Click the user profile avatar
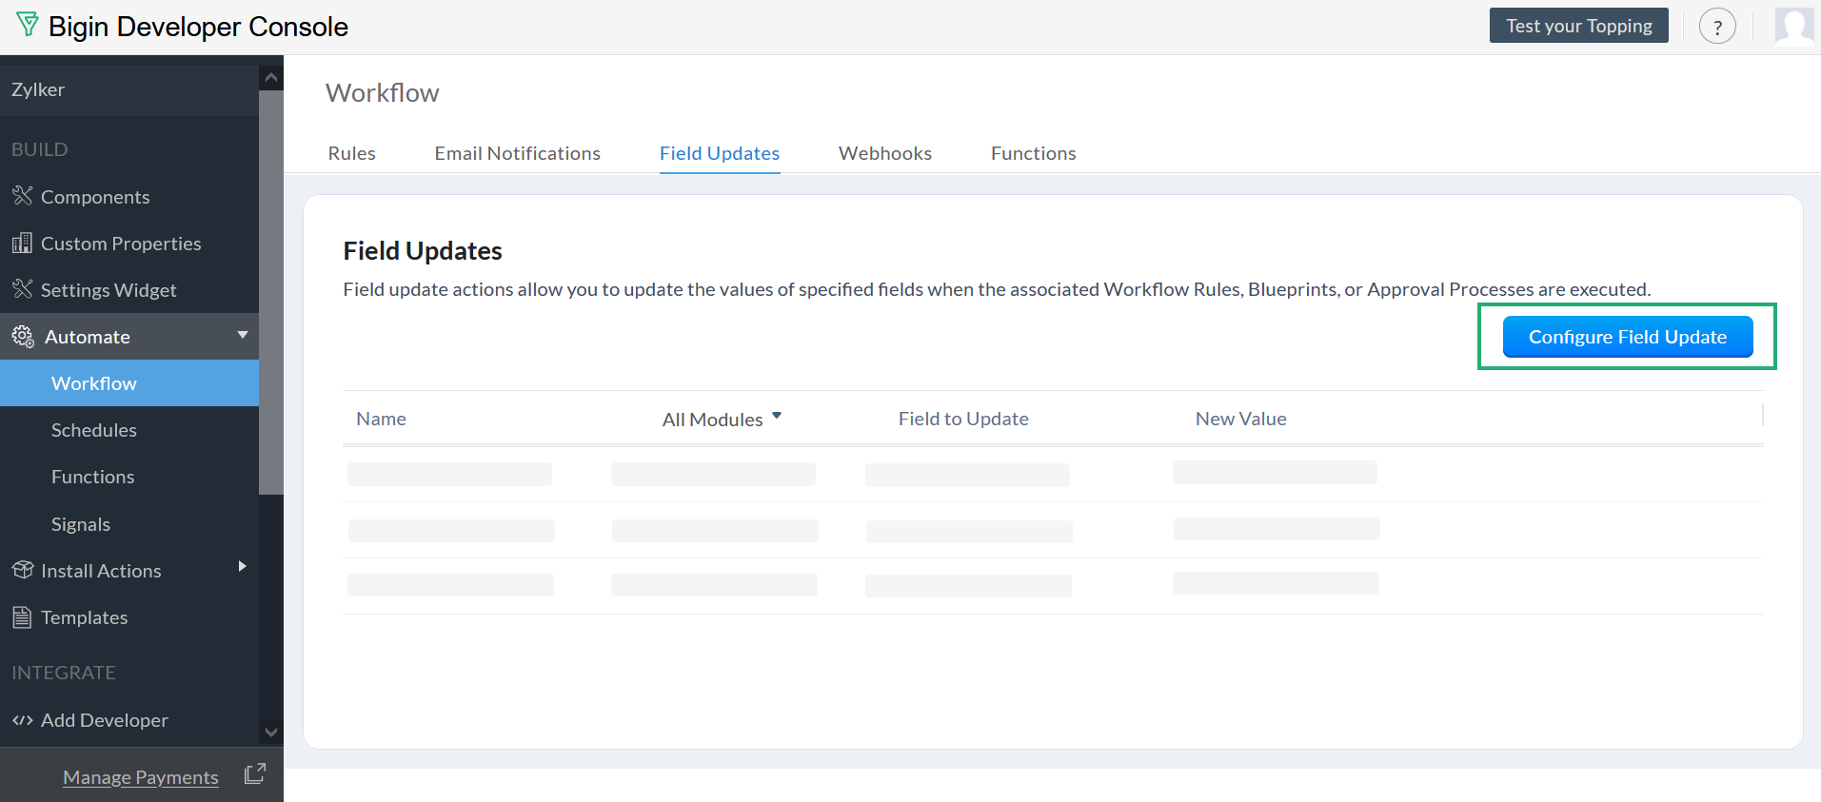Viewport: 1821px width, 802px height. tap(1793, 27)
